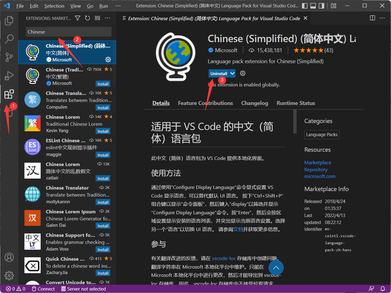Install Chinese Lorem by catlair
The image size is (391, 293).
pos(103,179)
